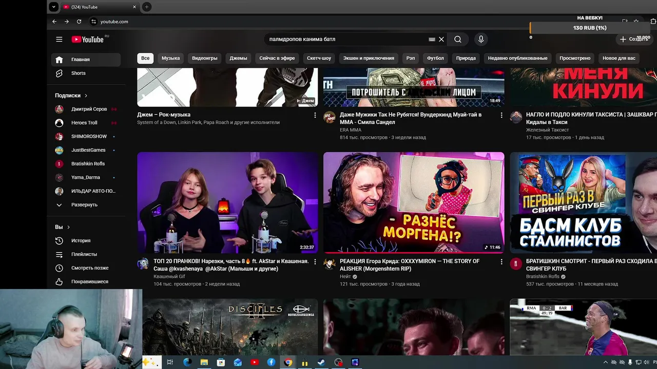The width and height of the screenshot is (657, 369).
Task: Open the YouTube hamburger guide menu
Action: click(59, 39)
